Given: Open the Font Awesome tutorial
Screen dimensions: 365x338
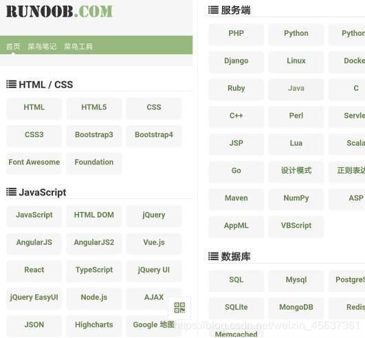Looking at the screenshot, I should pyautogui.click(x=34, y=162).
